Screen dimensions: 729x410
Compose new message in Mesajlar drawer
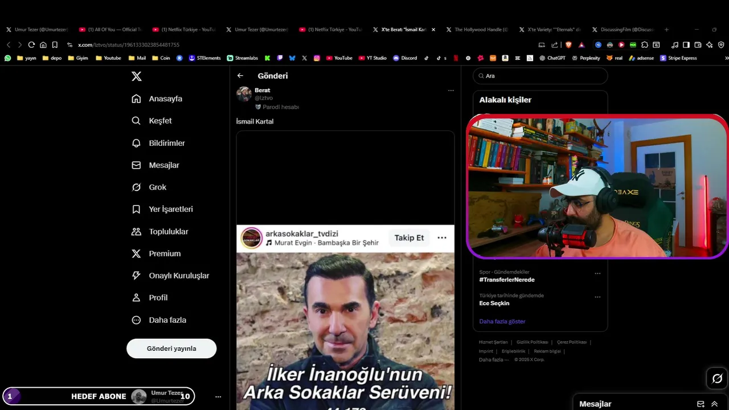[x=701, y=404]
